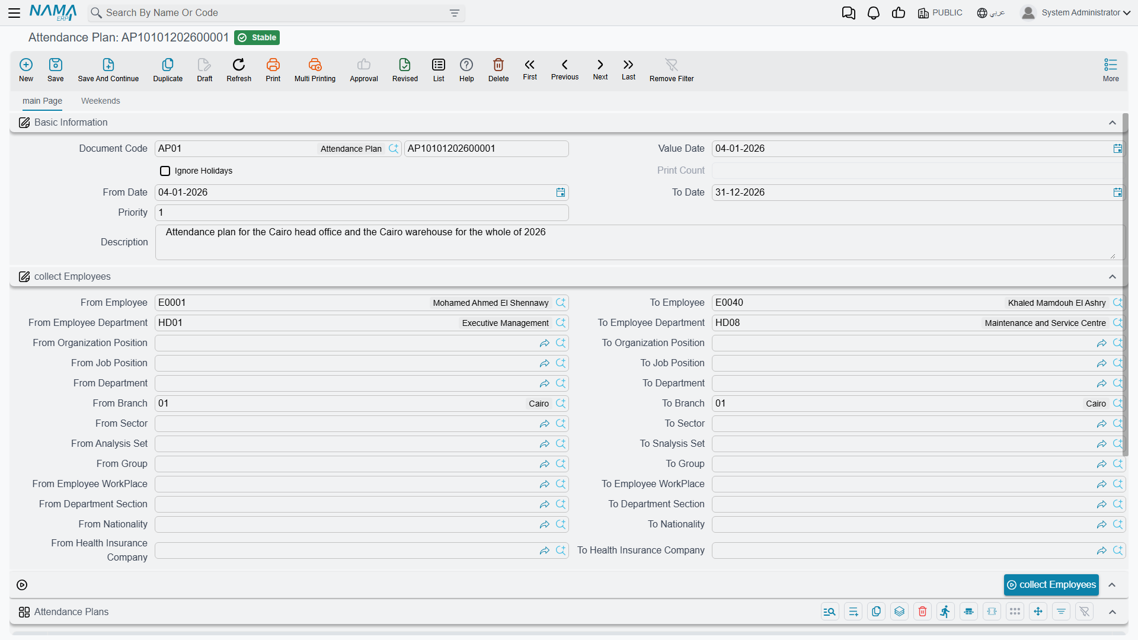1138x640 pixels.
Task: Open the List view
Action: pyautogui.click(x=439, y=70)
